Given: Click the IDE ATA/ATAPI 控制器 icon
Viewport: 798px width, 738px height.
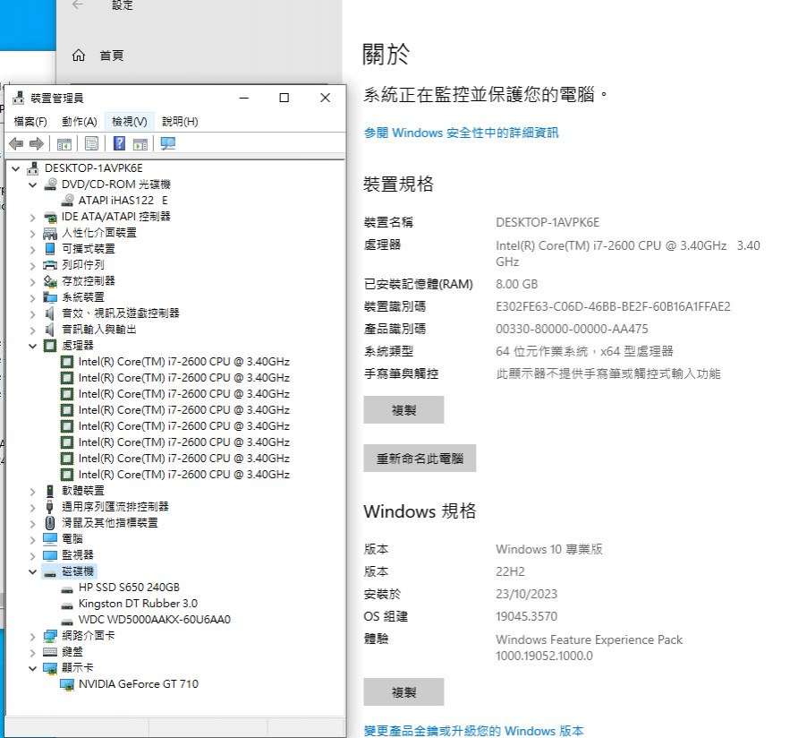Looking at the screenshot, I should [x=50, y=217].
